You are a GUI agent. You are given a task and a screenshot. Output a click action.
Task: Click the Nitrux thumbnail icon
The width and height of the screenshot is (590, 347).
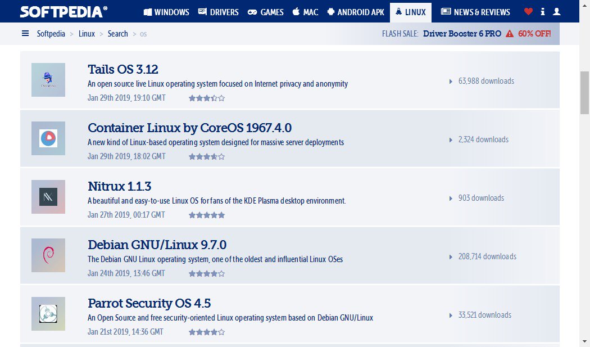pos(48,197)
